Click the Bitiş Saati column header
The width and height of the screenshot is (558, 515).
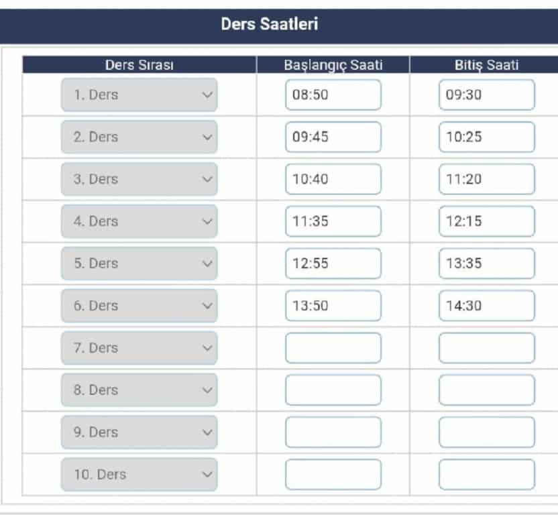click(x=486, y=65)
